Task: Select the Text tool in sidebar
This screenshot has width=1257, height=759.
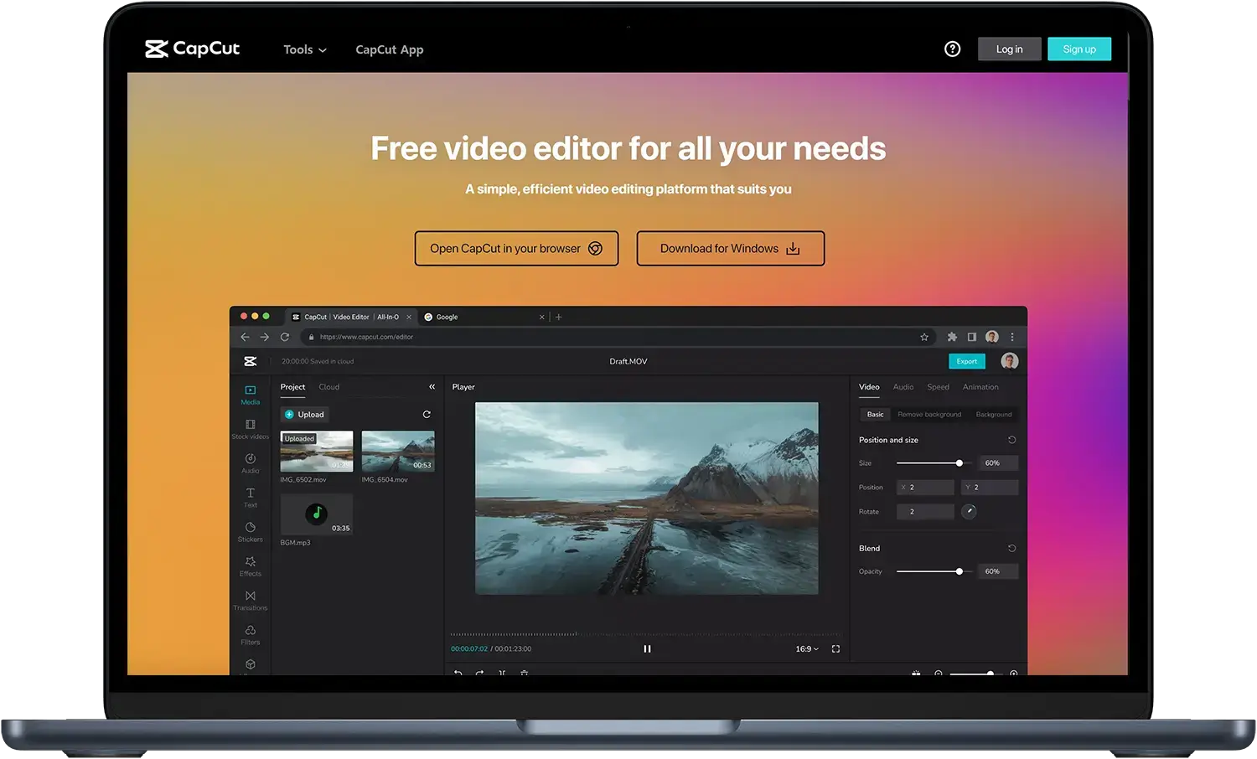Action: pyautogui.click(x=251, y=498)
